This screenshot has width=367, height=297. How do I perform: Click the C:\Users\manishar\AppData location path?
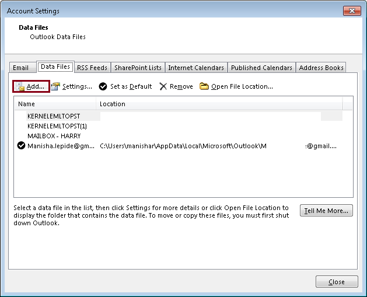tap(183, 146)
